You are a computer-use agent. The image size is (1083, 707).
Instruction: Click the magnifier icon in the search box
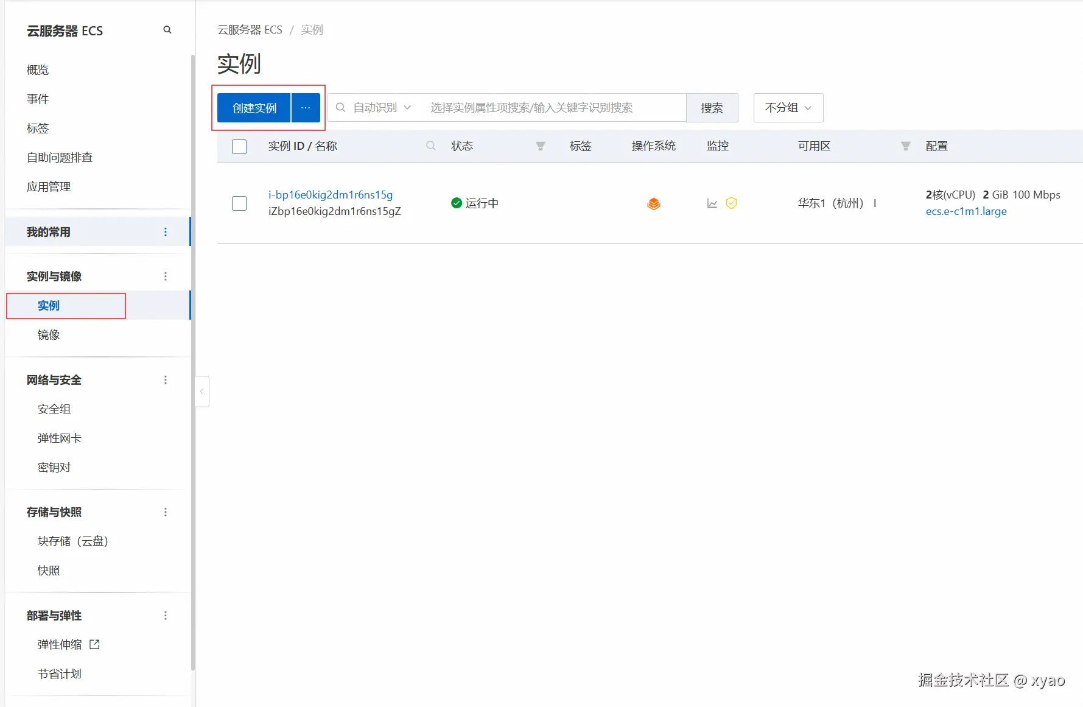click(341, 108)
